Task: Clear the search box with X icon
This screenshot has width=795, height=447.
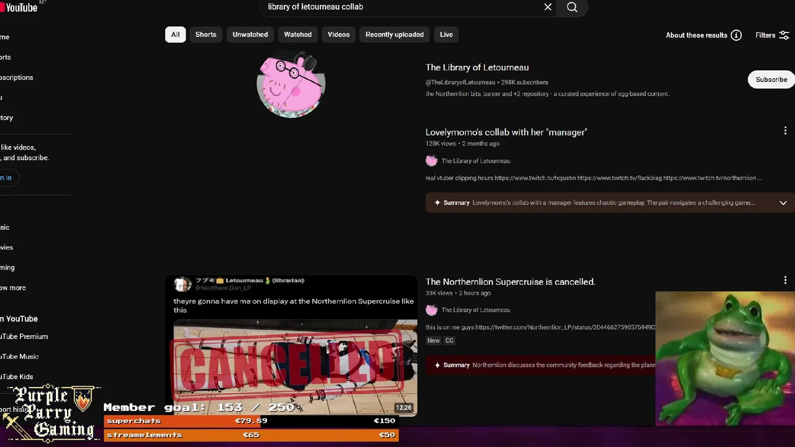Action: pyautogui.click(x=548, y=7)
